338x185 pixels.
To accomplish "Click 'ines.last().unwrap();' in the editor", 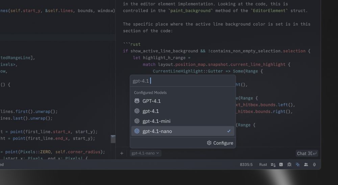I will [x=26, y=118].
